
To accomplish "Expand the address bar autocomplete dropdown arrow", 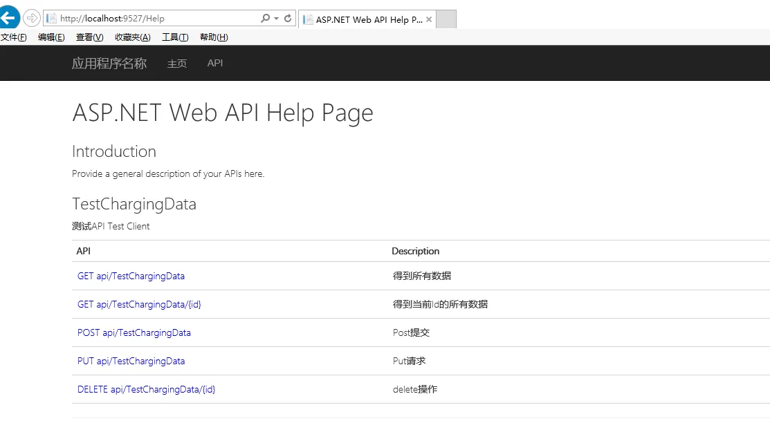I will pos(276,19).
